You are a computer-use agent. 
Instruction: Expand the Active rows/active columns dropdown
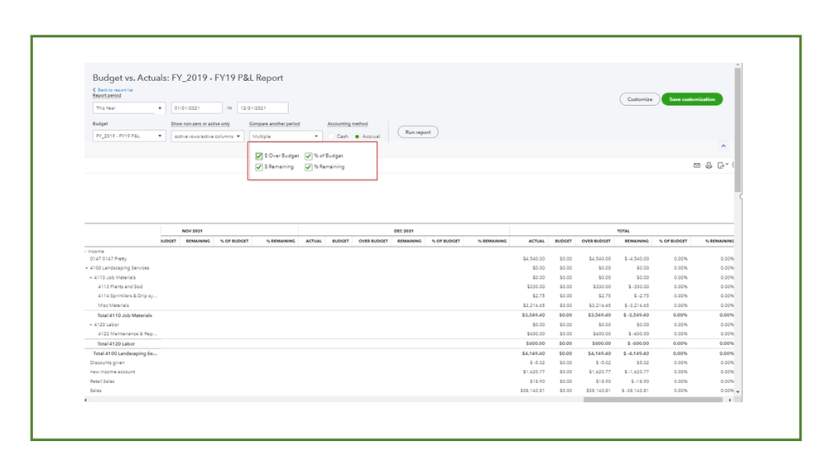click(x=207, y=136)
